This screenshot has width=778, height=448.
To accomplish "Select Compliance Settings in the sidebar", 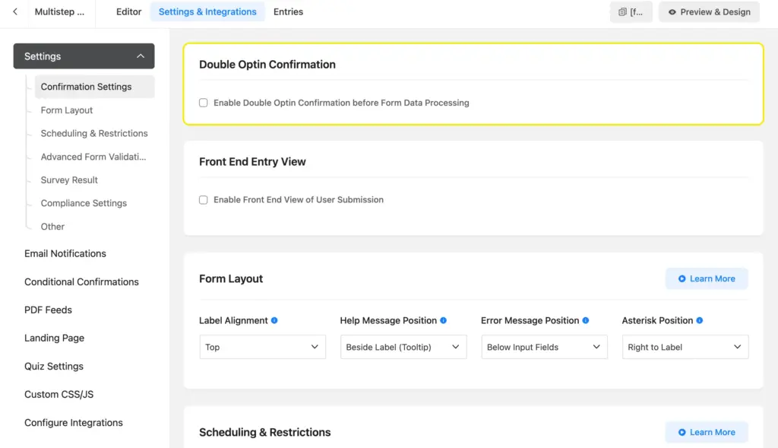I will 84,204.
